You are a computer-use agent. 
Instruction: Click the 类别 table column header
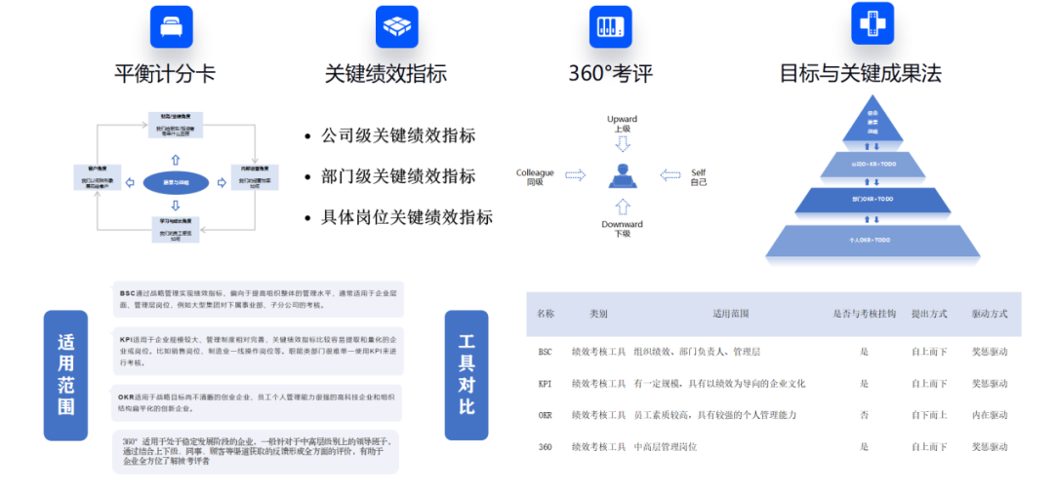click(599, 314)
